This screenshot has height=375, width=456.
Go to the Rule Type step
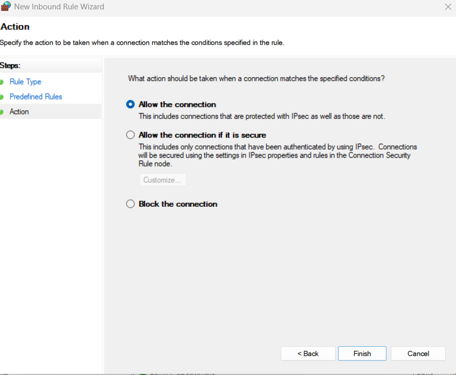coord(25,82)
